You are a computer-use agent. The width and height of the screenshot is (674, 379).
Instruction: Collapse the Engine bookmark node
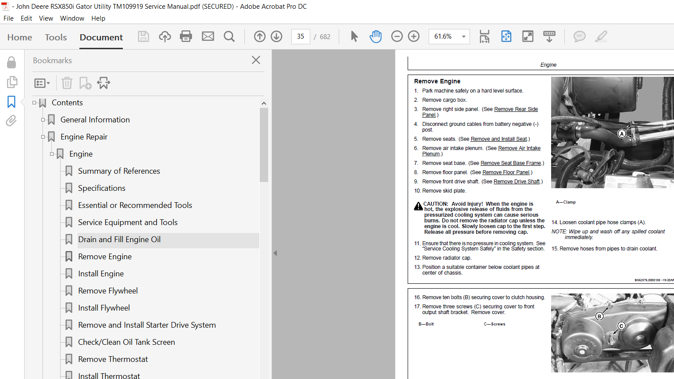point(52,154)
